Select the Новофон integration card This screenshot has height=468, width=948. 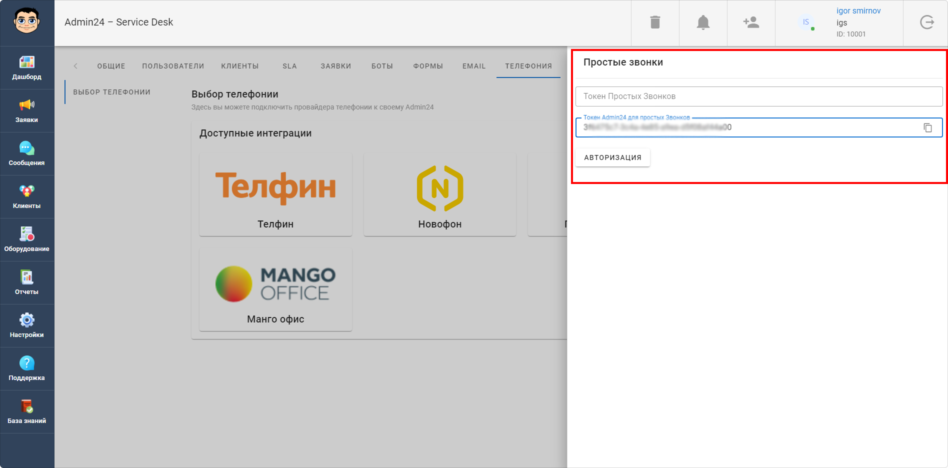pos(440,194)
